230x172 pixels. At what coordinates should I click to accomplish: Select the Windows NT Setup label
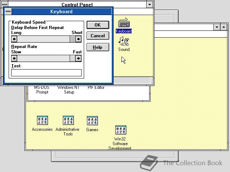click(69, 90)
